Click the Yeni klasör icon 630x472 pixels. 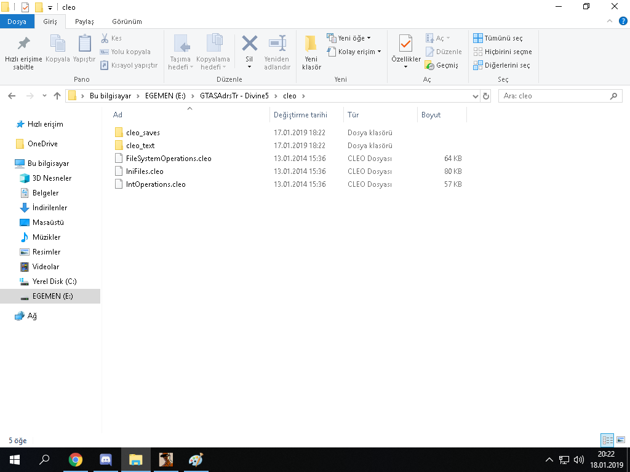tap(311, 45)
